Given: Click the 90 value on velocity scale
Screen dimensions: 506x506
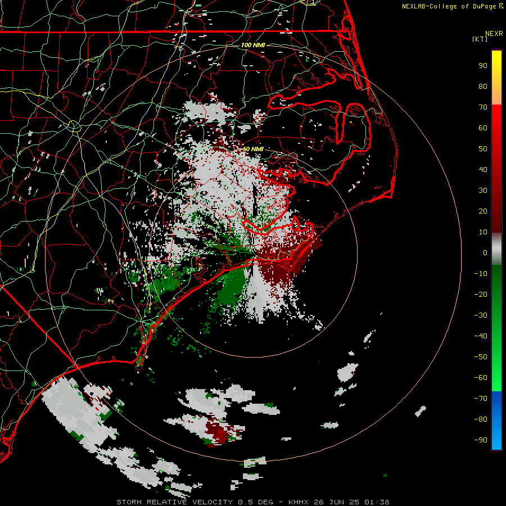Looking at the screenshot, I should [483, 66].
